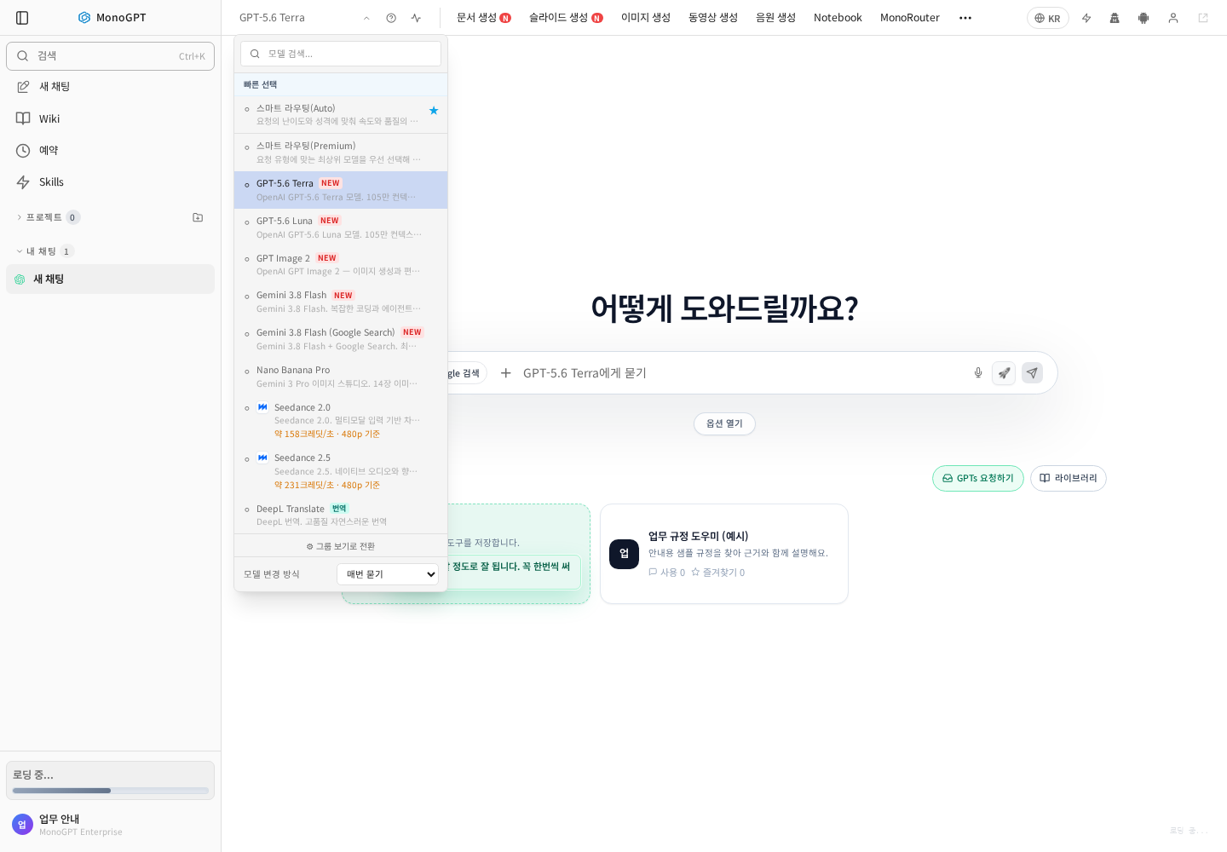Open 동영상 생성 tab
The width and height of the screenshot is (1227, 852).
click(713, 18)
